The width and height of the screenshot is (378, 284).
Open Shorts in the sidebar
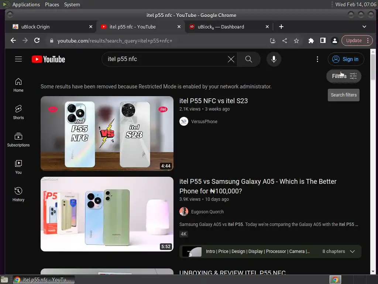(x=18, y=112)
